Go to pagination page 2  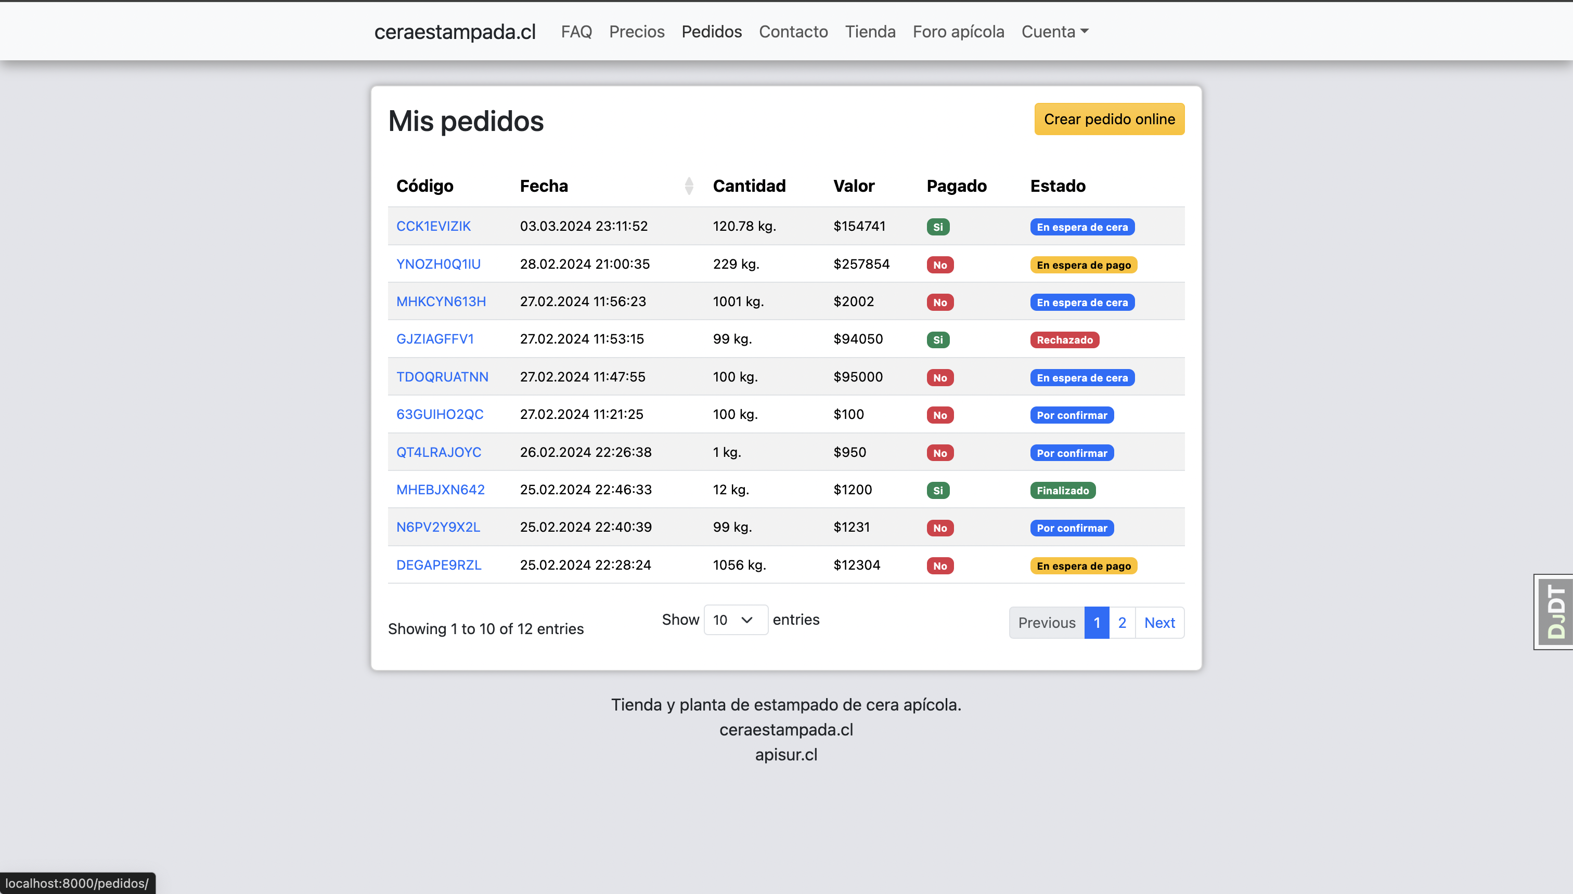pyautogui.click(x=1121, y=623)
